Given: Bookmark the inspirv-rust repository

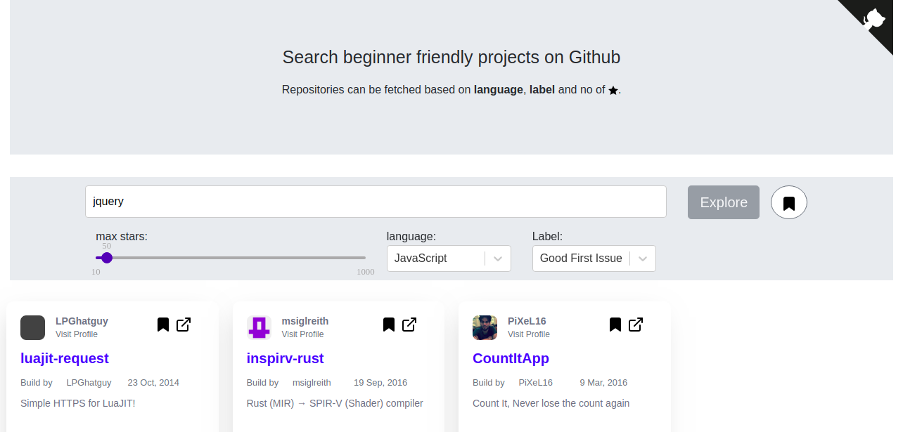Looking at the screenshot, I should [388, 325].
